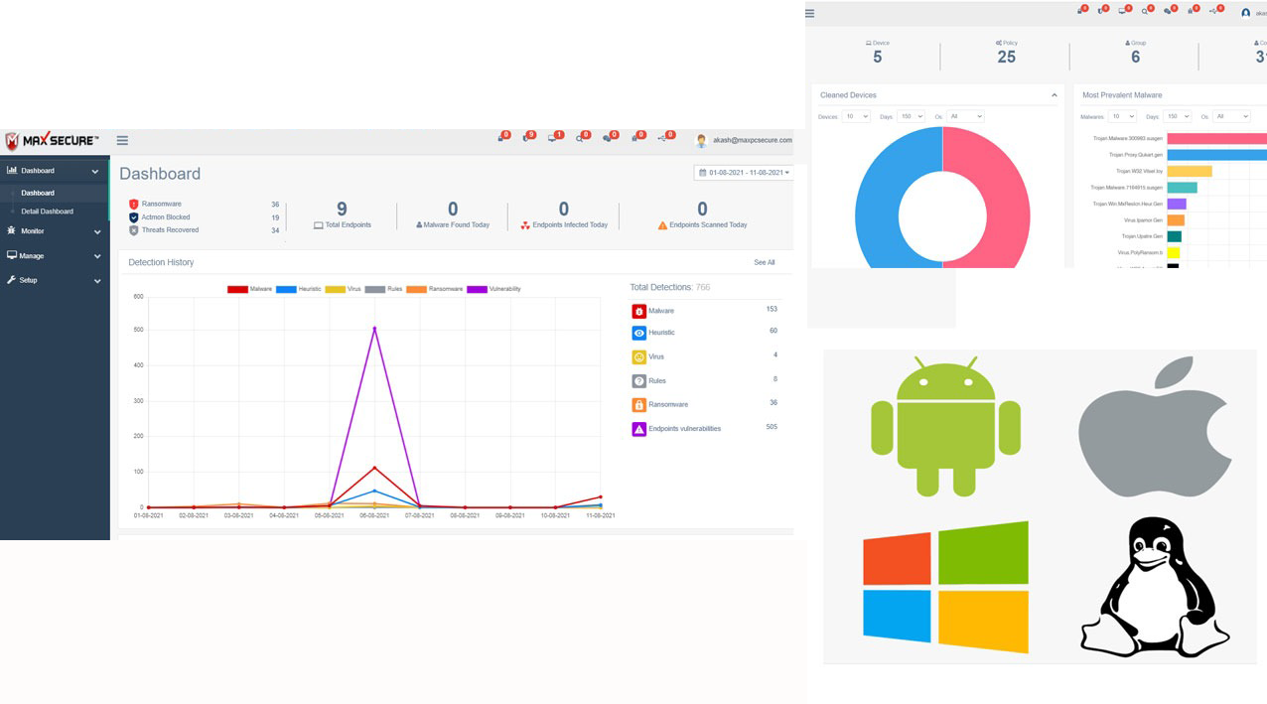The width and height of the screenshot is (1267, 704).
Task: Toggle the Heuristic series in chart legend
Action: 299,289
